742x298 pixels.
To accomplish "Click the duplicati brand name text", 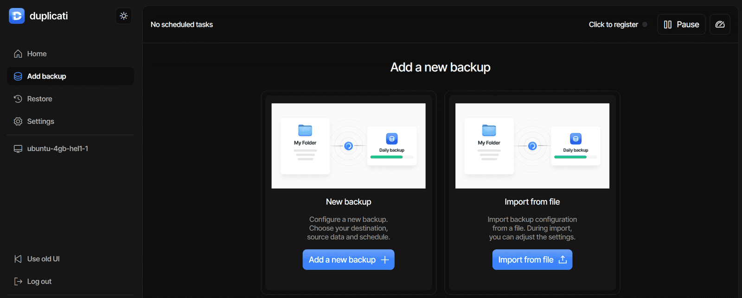I will point(49,16).
